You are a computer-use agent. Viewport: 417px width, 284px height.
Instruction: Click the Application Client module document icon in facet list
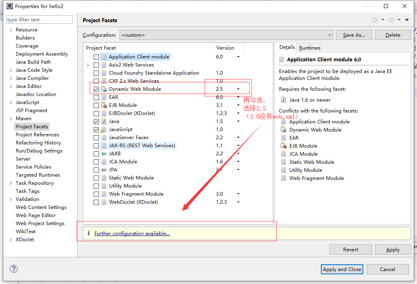104,57
